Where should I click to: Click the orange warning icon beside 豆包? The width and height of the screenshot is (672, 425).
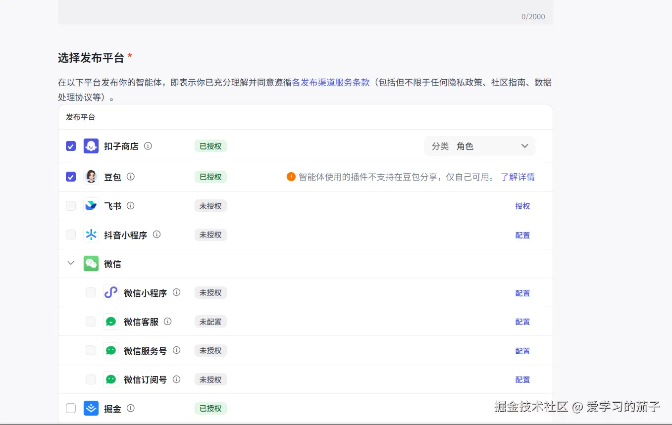point(291,176)
